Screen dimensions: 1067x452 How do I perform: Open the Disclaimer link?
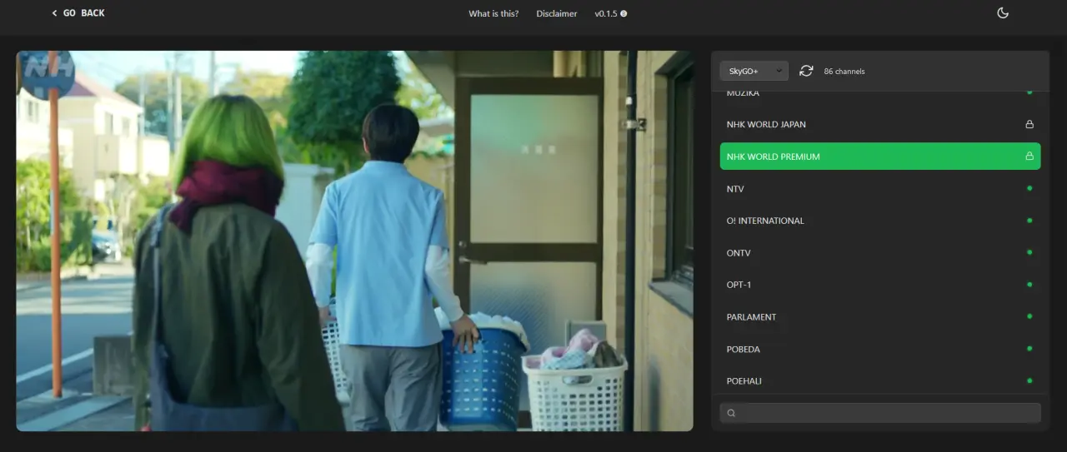coord(557,13)
